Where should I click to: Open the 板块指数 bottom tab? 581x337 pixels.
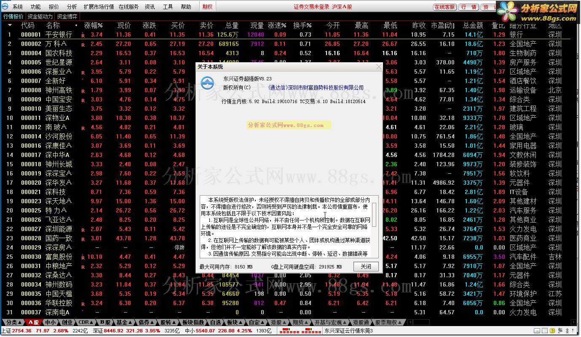click(193, 323)
